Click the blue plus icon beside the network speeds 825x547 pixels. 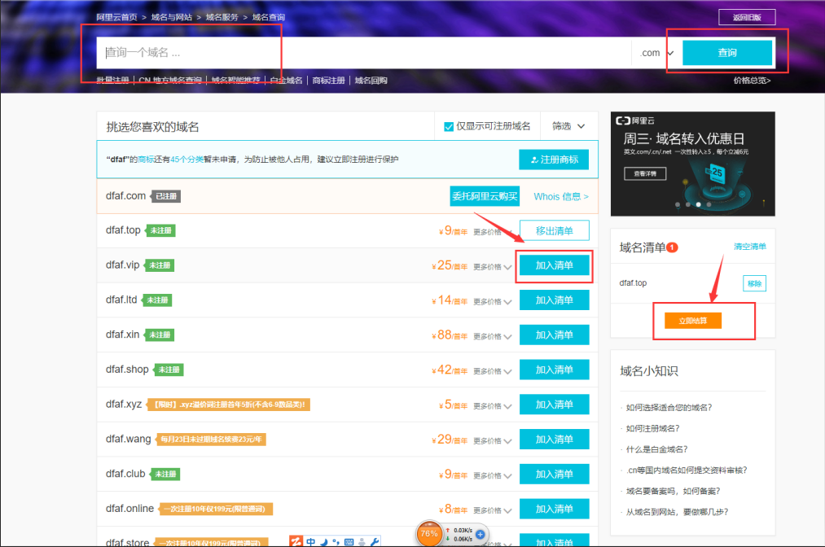480,534
